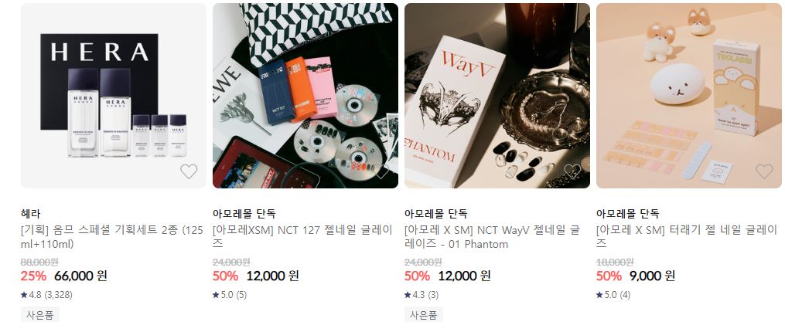Click 5.0 (5) rating under NCT 127
The image size is (785, 332).
pyautogui.click(x=230, y=295)
